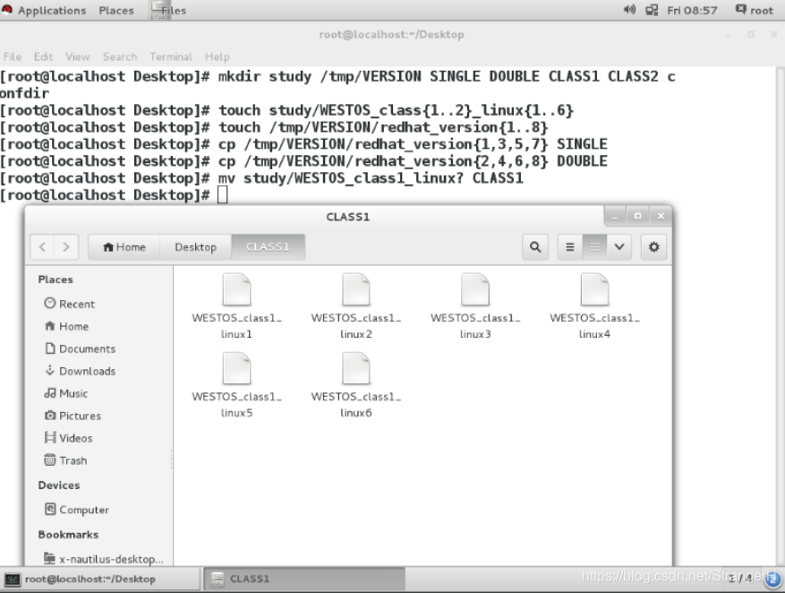Open the WESTOS_class1_linux1 file icon
This screenshot has height=593, width=785.
tap(236, 289)
